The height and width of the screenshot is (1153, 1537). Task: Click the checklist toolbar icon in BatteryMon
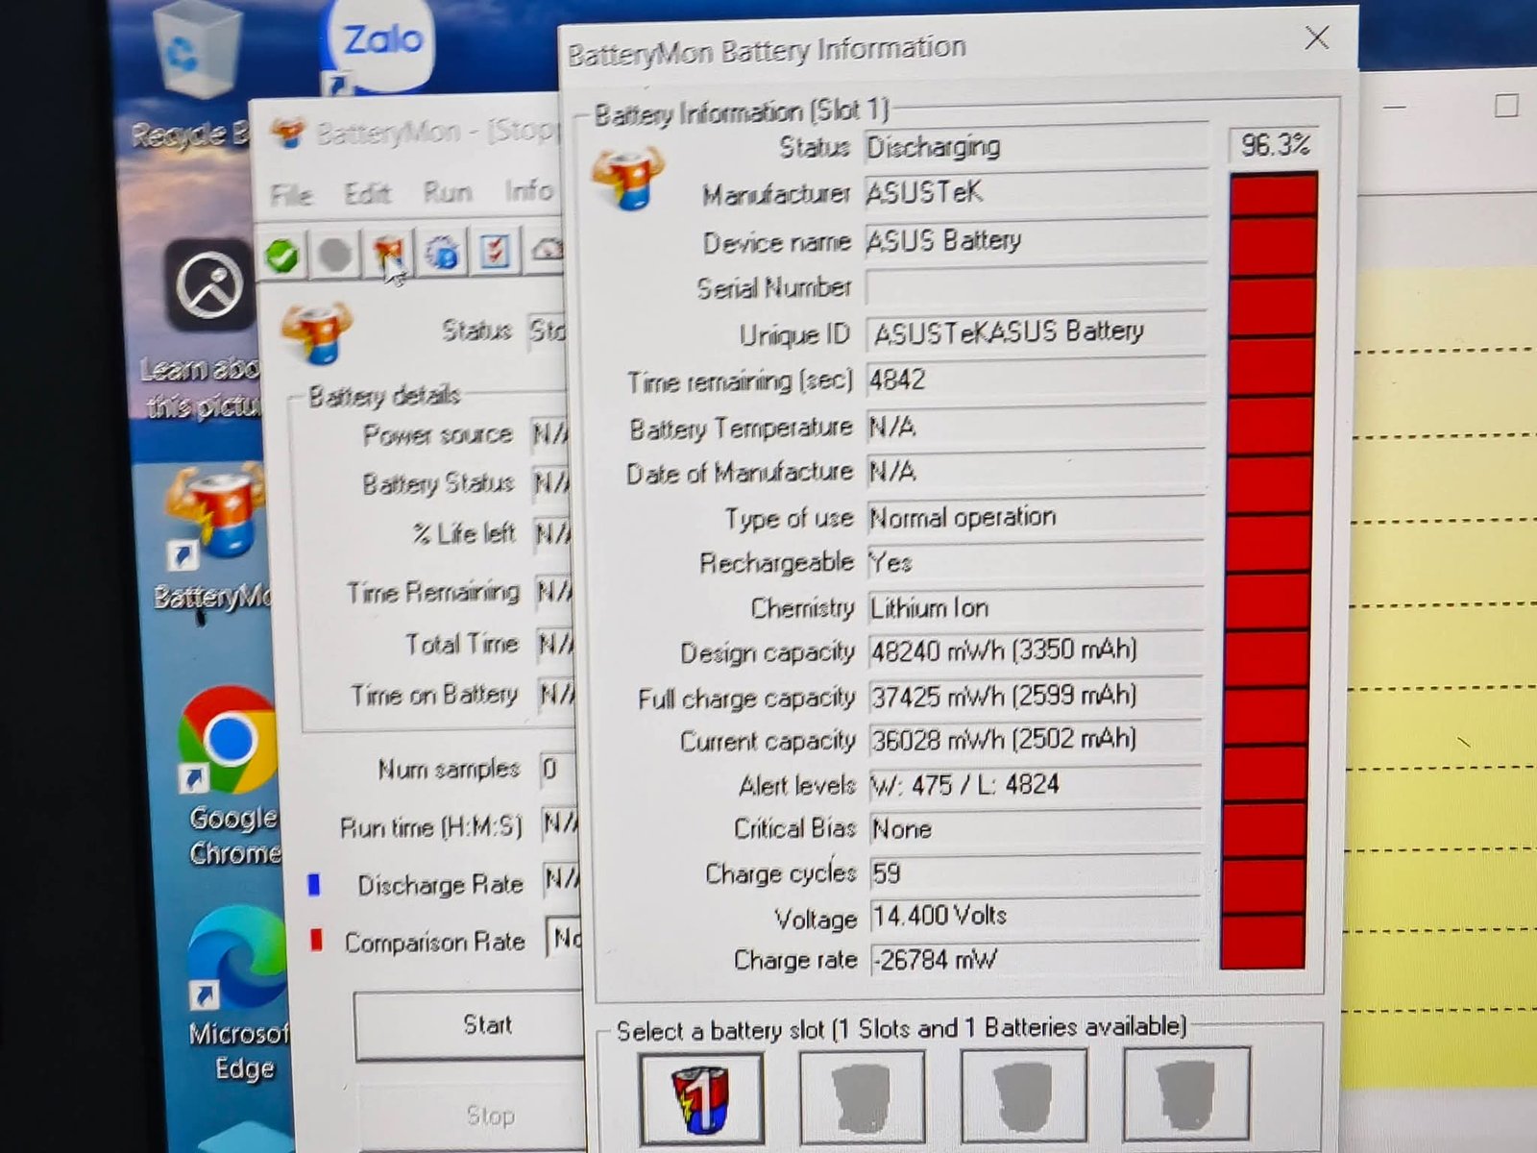(495, 252)
